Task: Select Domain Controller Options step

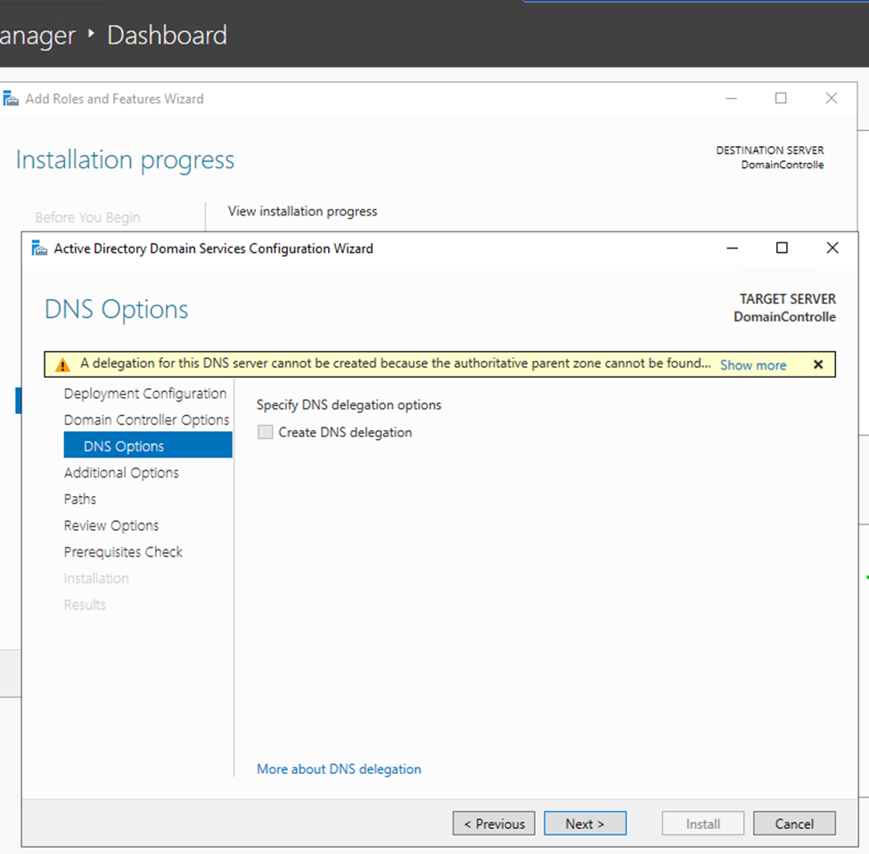Action: pyautogui.click(x=146, y=419)
